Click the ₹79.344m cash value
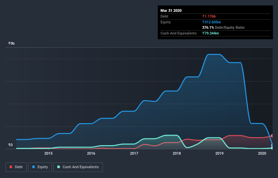278x178 pixels. pos(211,33)
